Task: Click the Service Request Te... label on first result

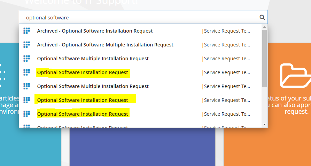Action: [226, 31]
